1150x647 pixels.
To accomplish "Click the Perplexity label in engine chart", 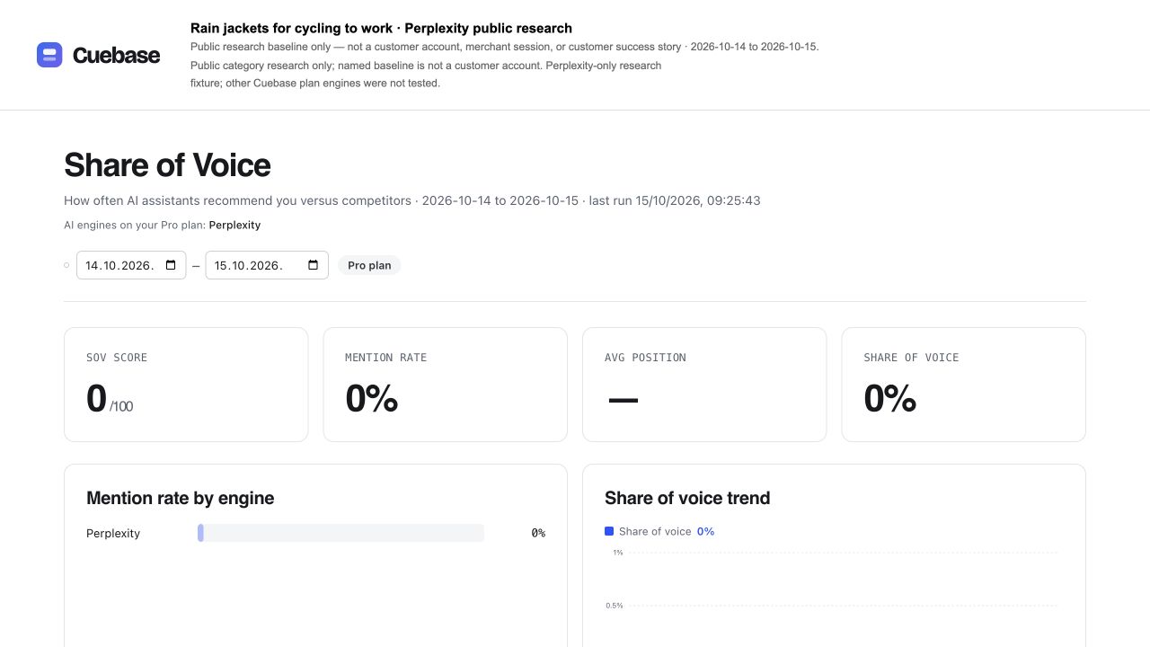I will (113, 533).
